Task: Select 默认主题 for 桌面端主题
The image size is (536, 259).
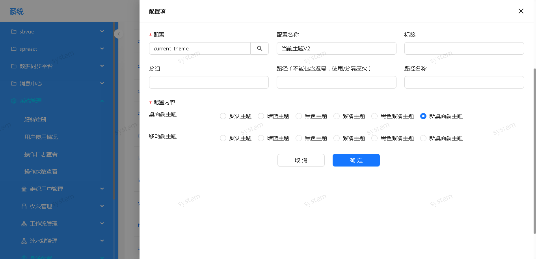Action: tap(223, 116)
